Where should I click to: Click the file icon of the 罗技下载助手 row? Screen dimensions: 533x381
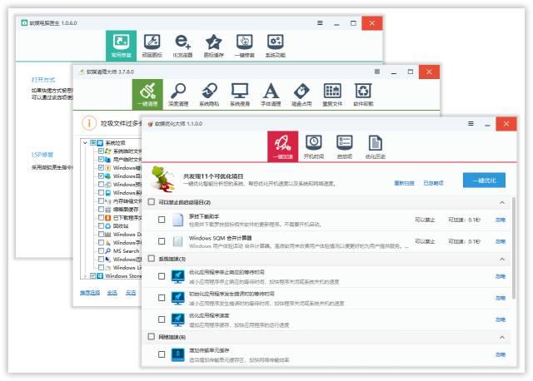pyautogui.click(x=177, y=220)
